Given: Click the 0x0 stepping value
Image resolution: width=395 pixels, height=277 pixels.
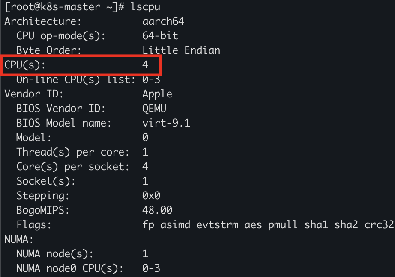Looking at the screenshot, I should (x=151, y=196).
